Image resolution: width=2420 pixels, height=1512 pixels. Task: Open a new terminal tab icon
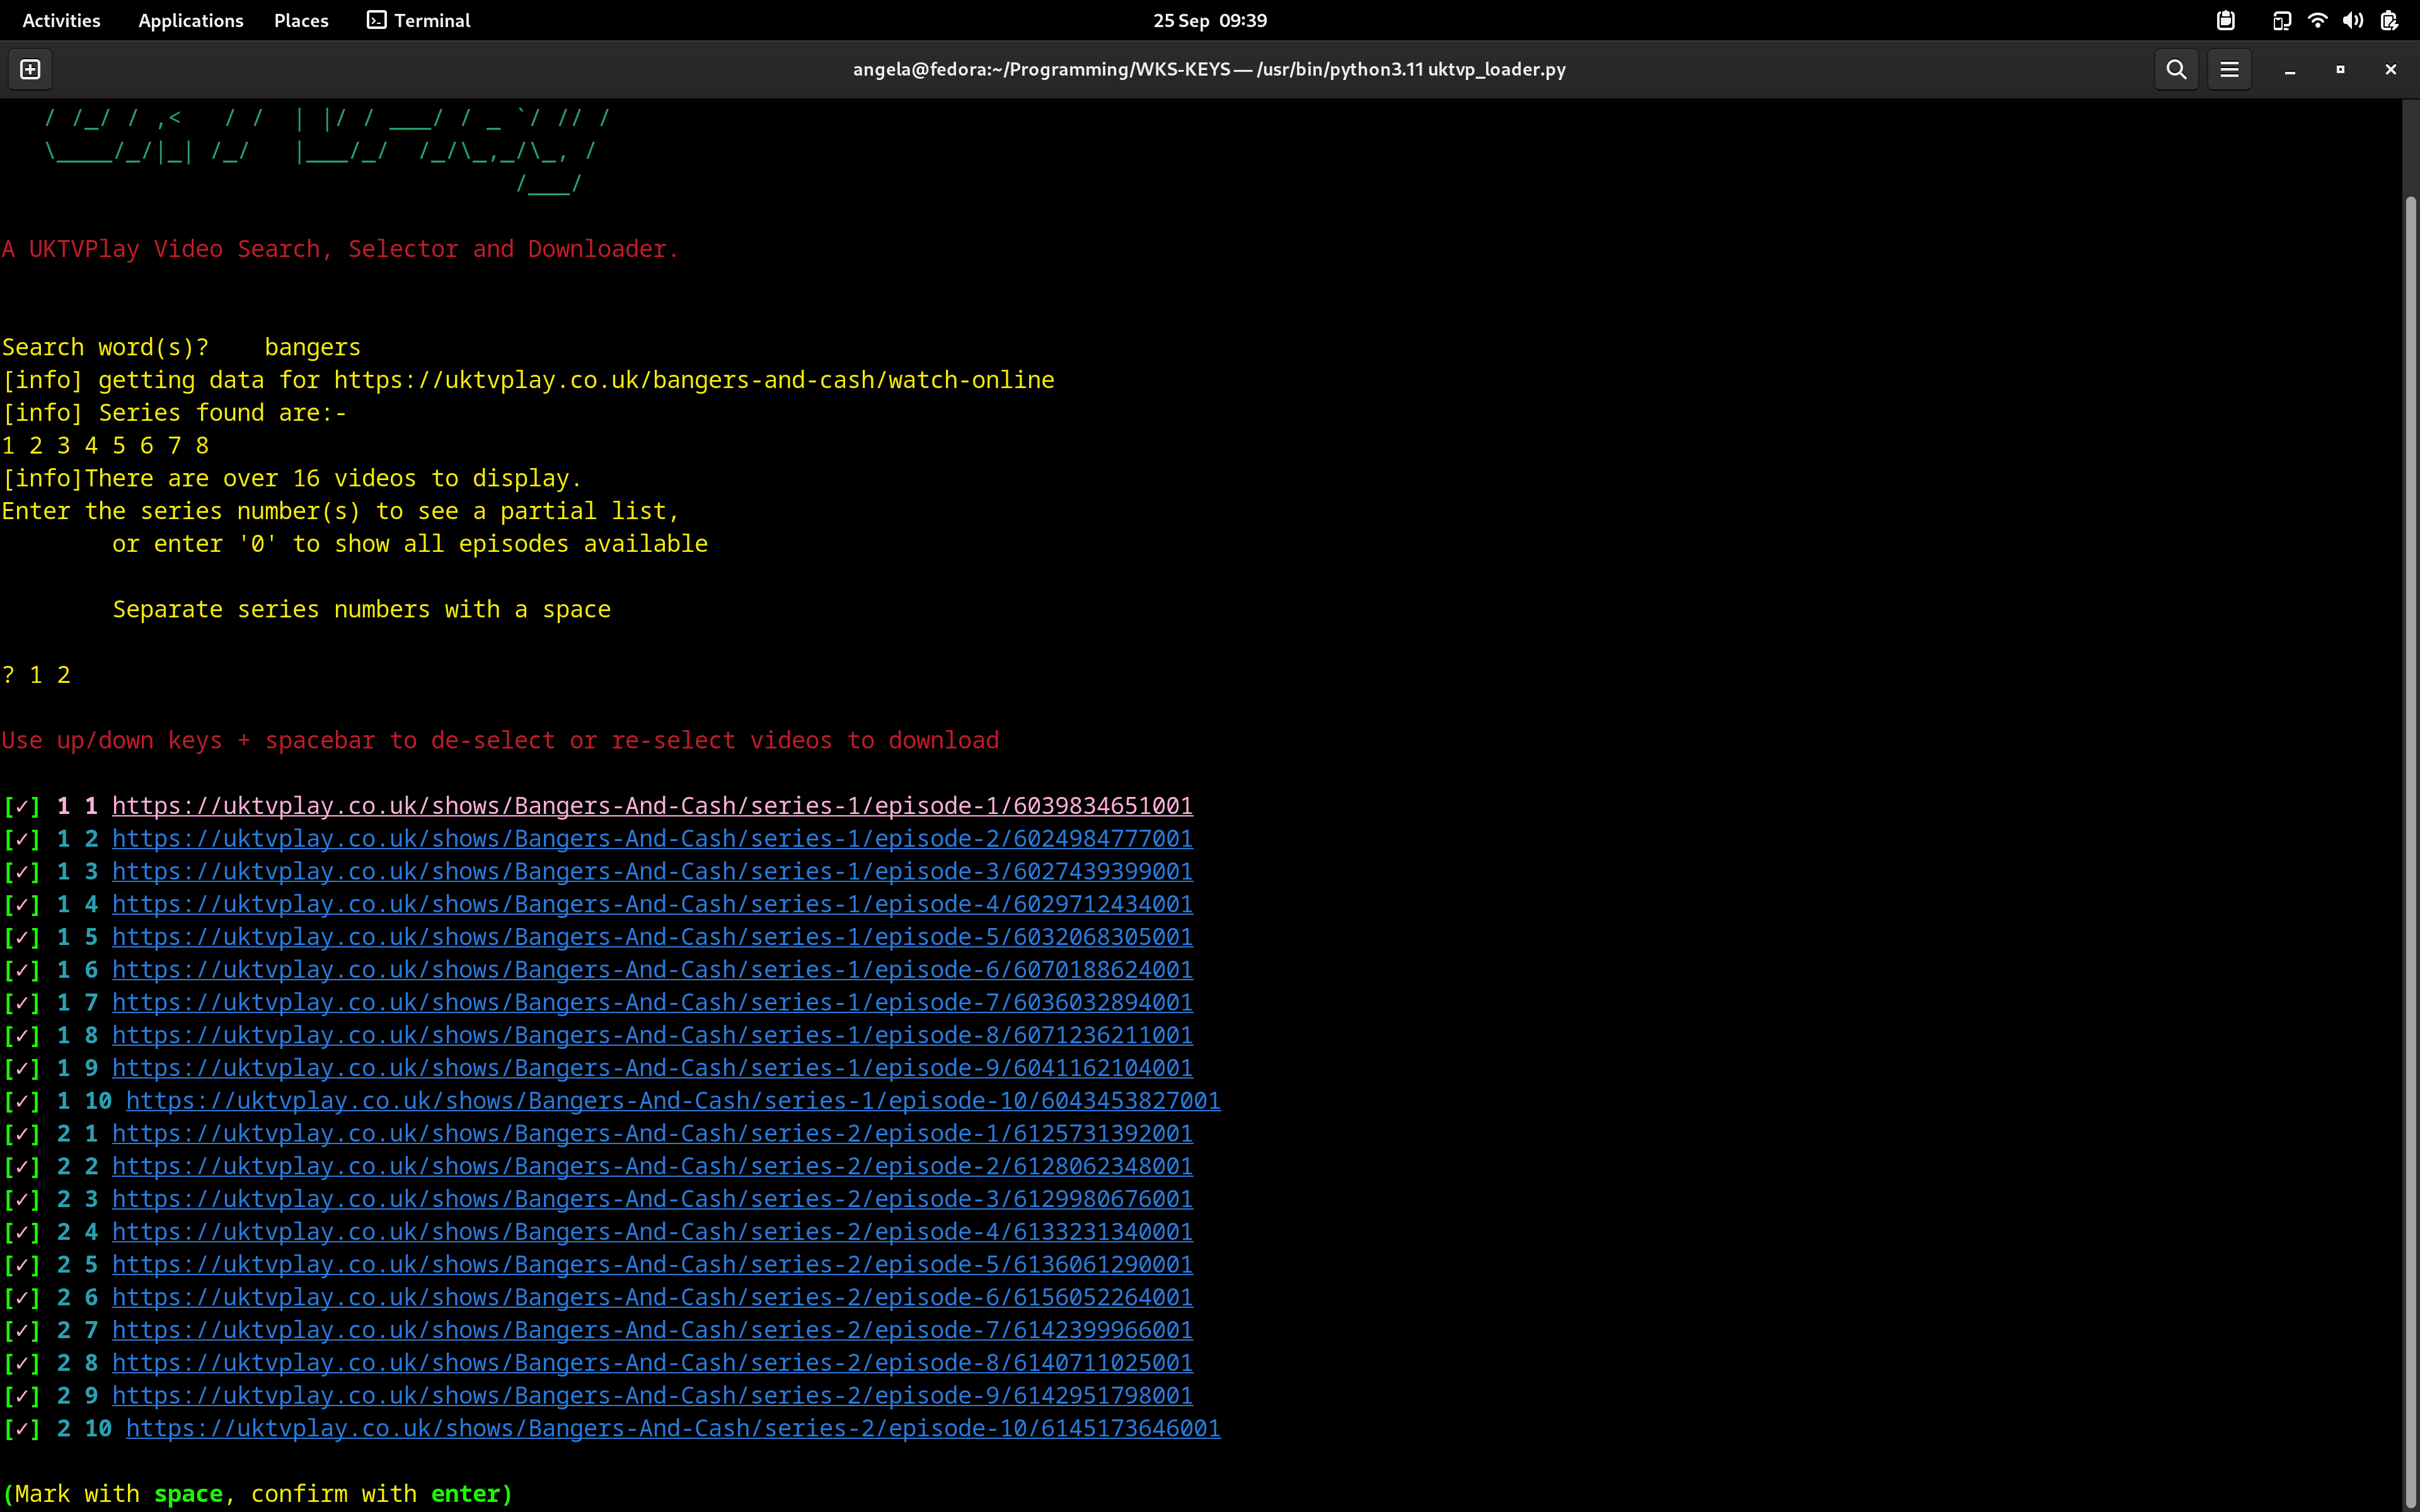(30, 69)
